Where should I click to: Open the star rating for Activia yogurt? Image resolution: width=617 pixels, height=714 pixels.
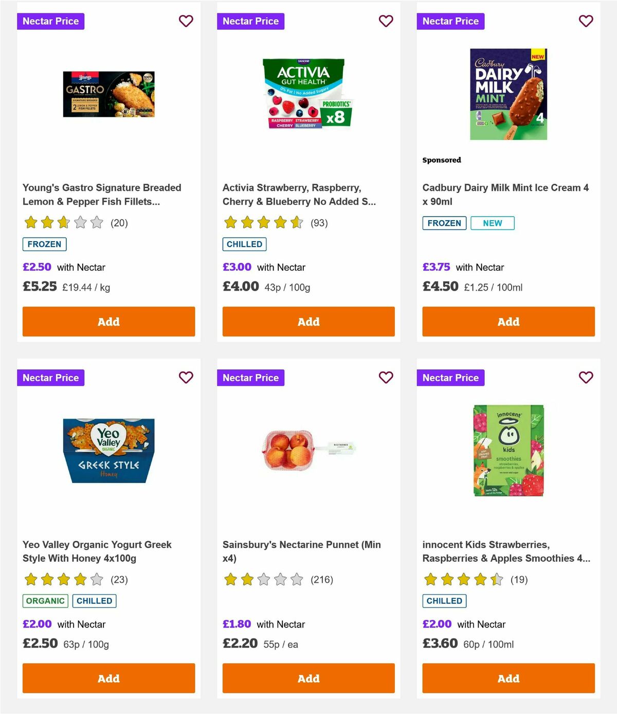tap(263, 223)
